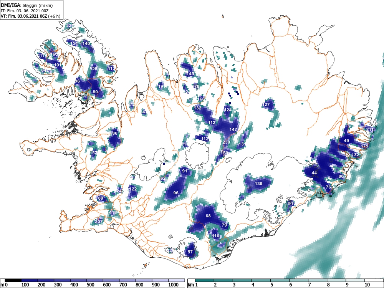384x288 pixels.
Task: Click the DMI/IGA Skyggni (m/km) title text
Action: [x=26, y=5]
